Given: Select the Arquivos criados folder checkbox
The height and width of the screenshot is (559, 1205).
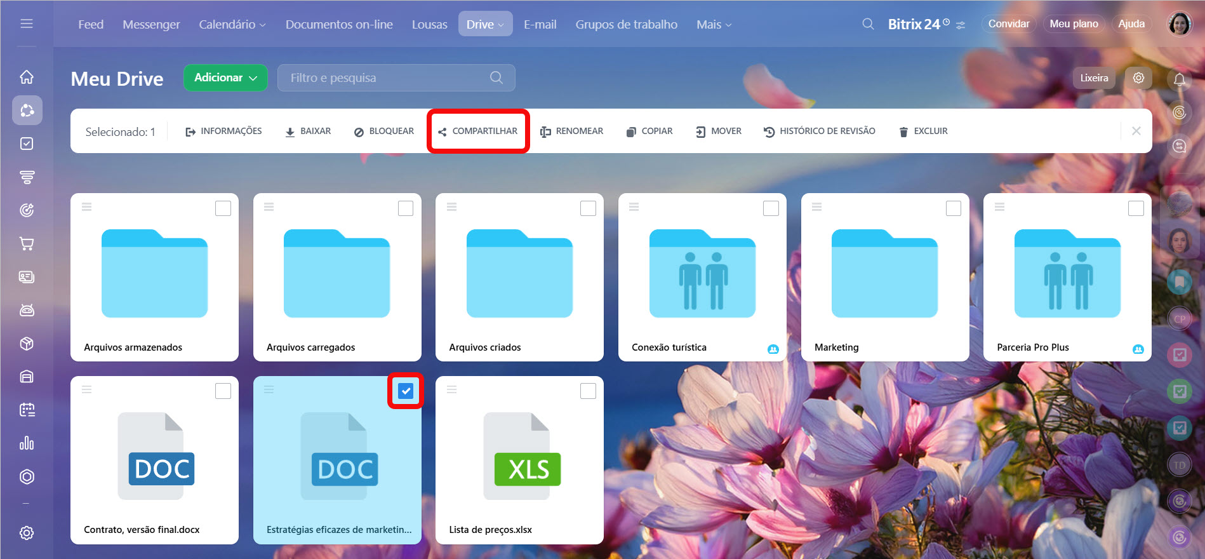Looking at the screenshot, I should tap(588, 208).
